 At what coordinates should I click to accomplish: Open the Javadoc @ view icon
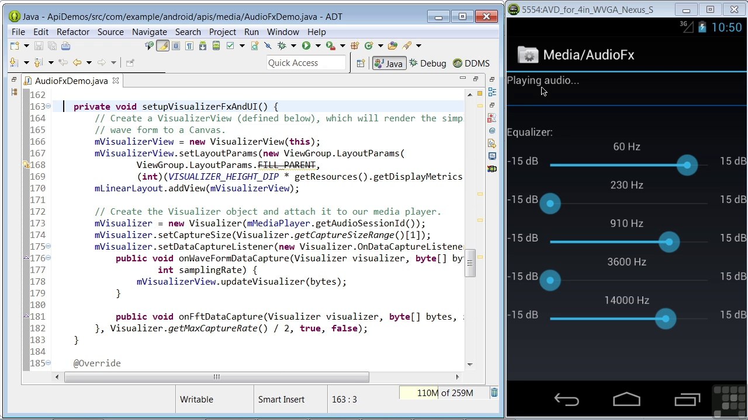492,131
